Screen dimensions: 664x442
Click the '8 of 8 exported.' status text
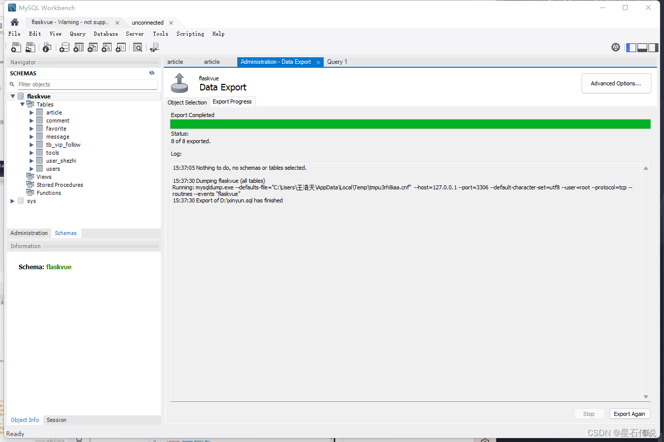click(191, 141)
